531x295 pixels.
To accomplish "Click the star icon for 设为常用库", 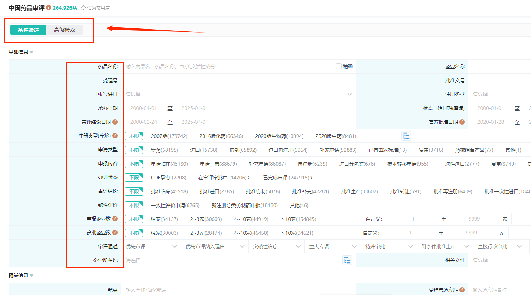I will [x=83, y=8].
